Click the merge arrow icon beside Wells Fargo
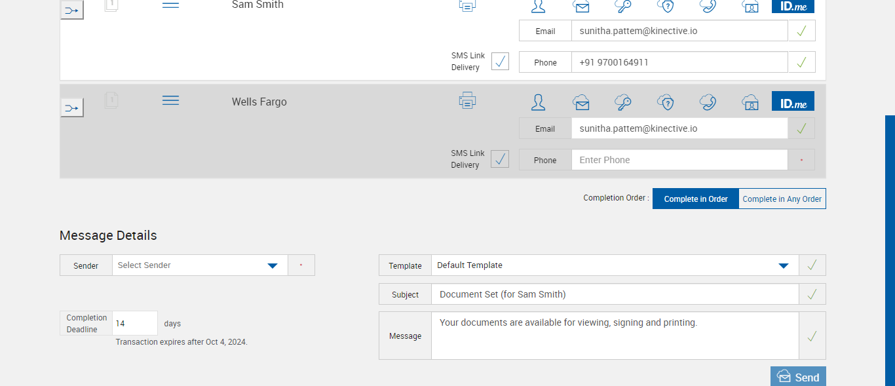 72,107
